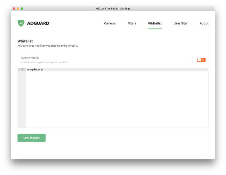Maximize the window with green button
Image resolution: width=226 pixels, height=175 pixels.
tap(22, 8)
